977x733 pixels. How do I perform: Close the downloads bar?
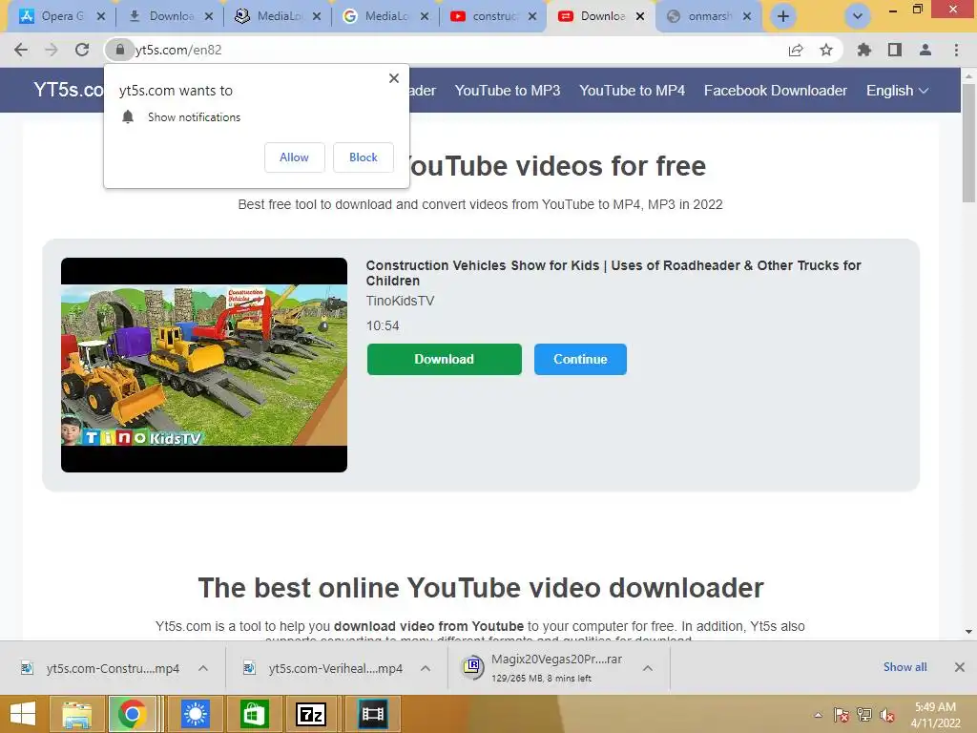(960, 667)
